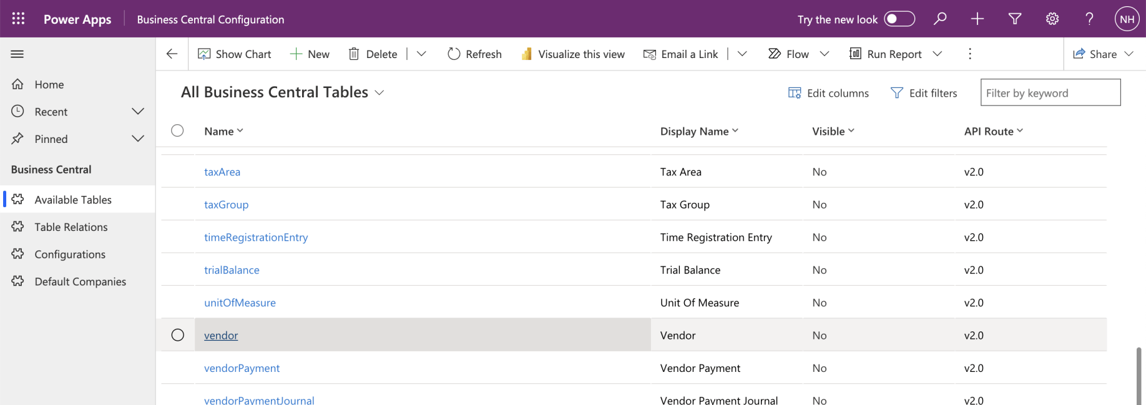Expand the All Business Central Tables view selector

379,93
